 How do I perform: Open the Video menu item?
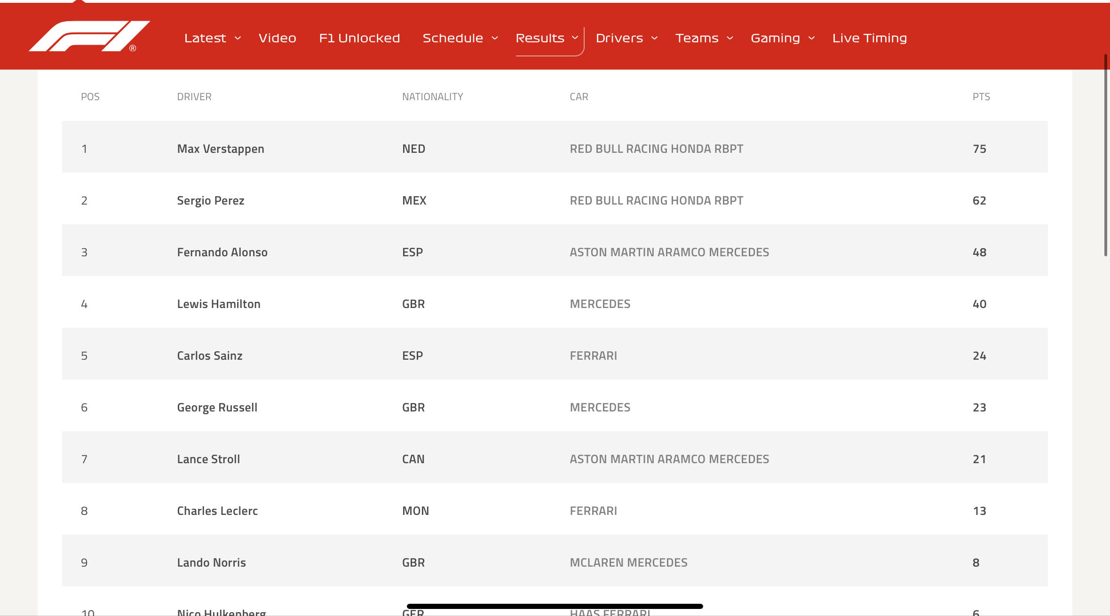click(277, 38)
